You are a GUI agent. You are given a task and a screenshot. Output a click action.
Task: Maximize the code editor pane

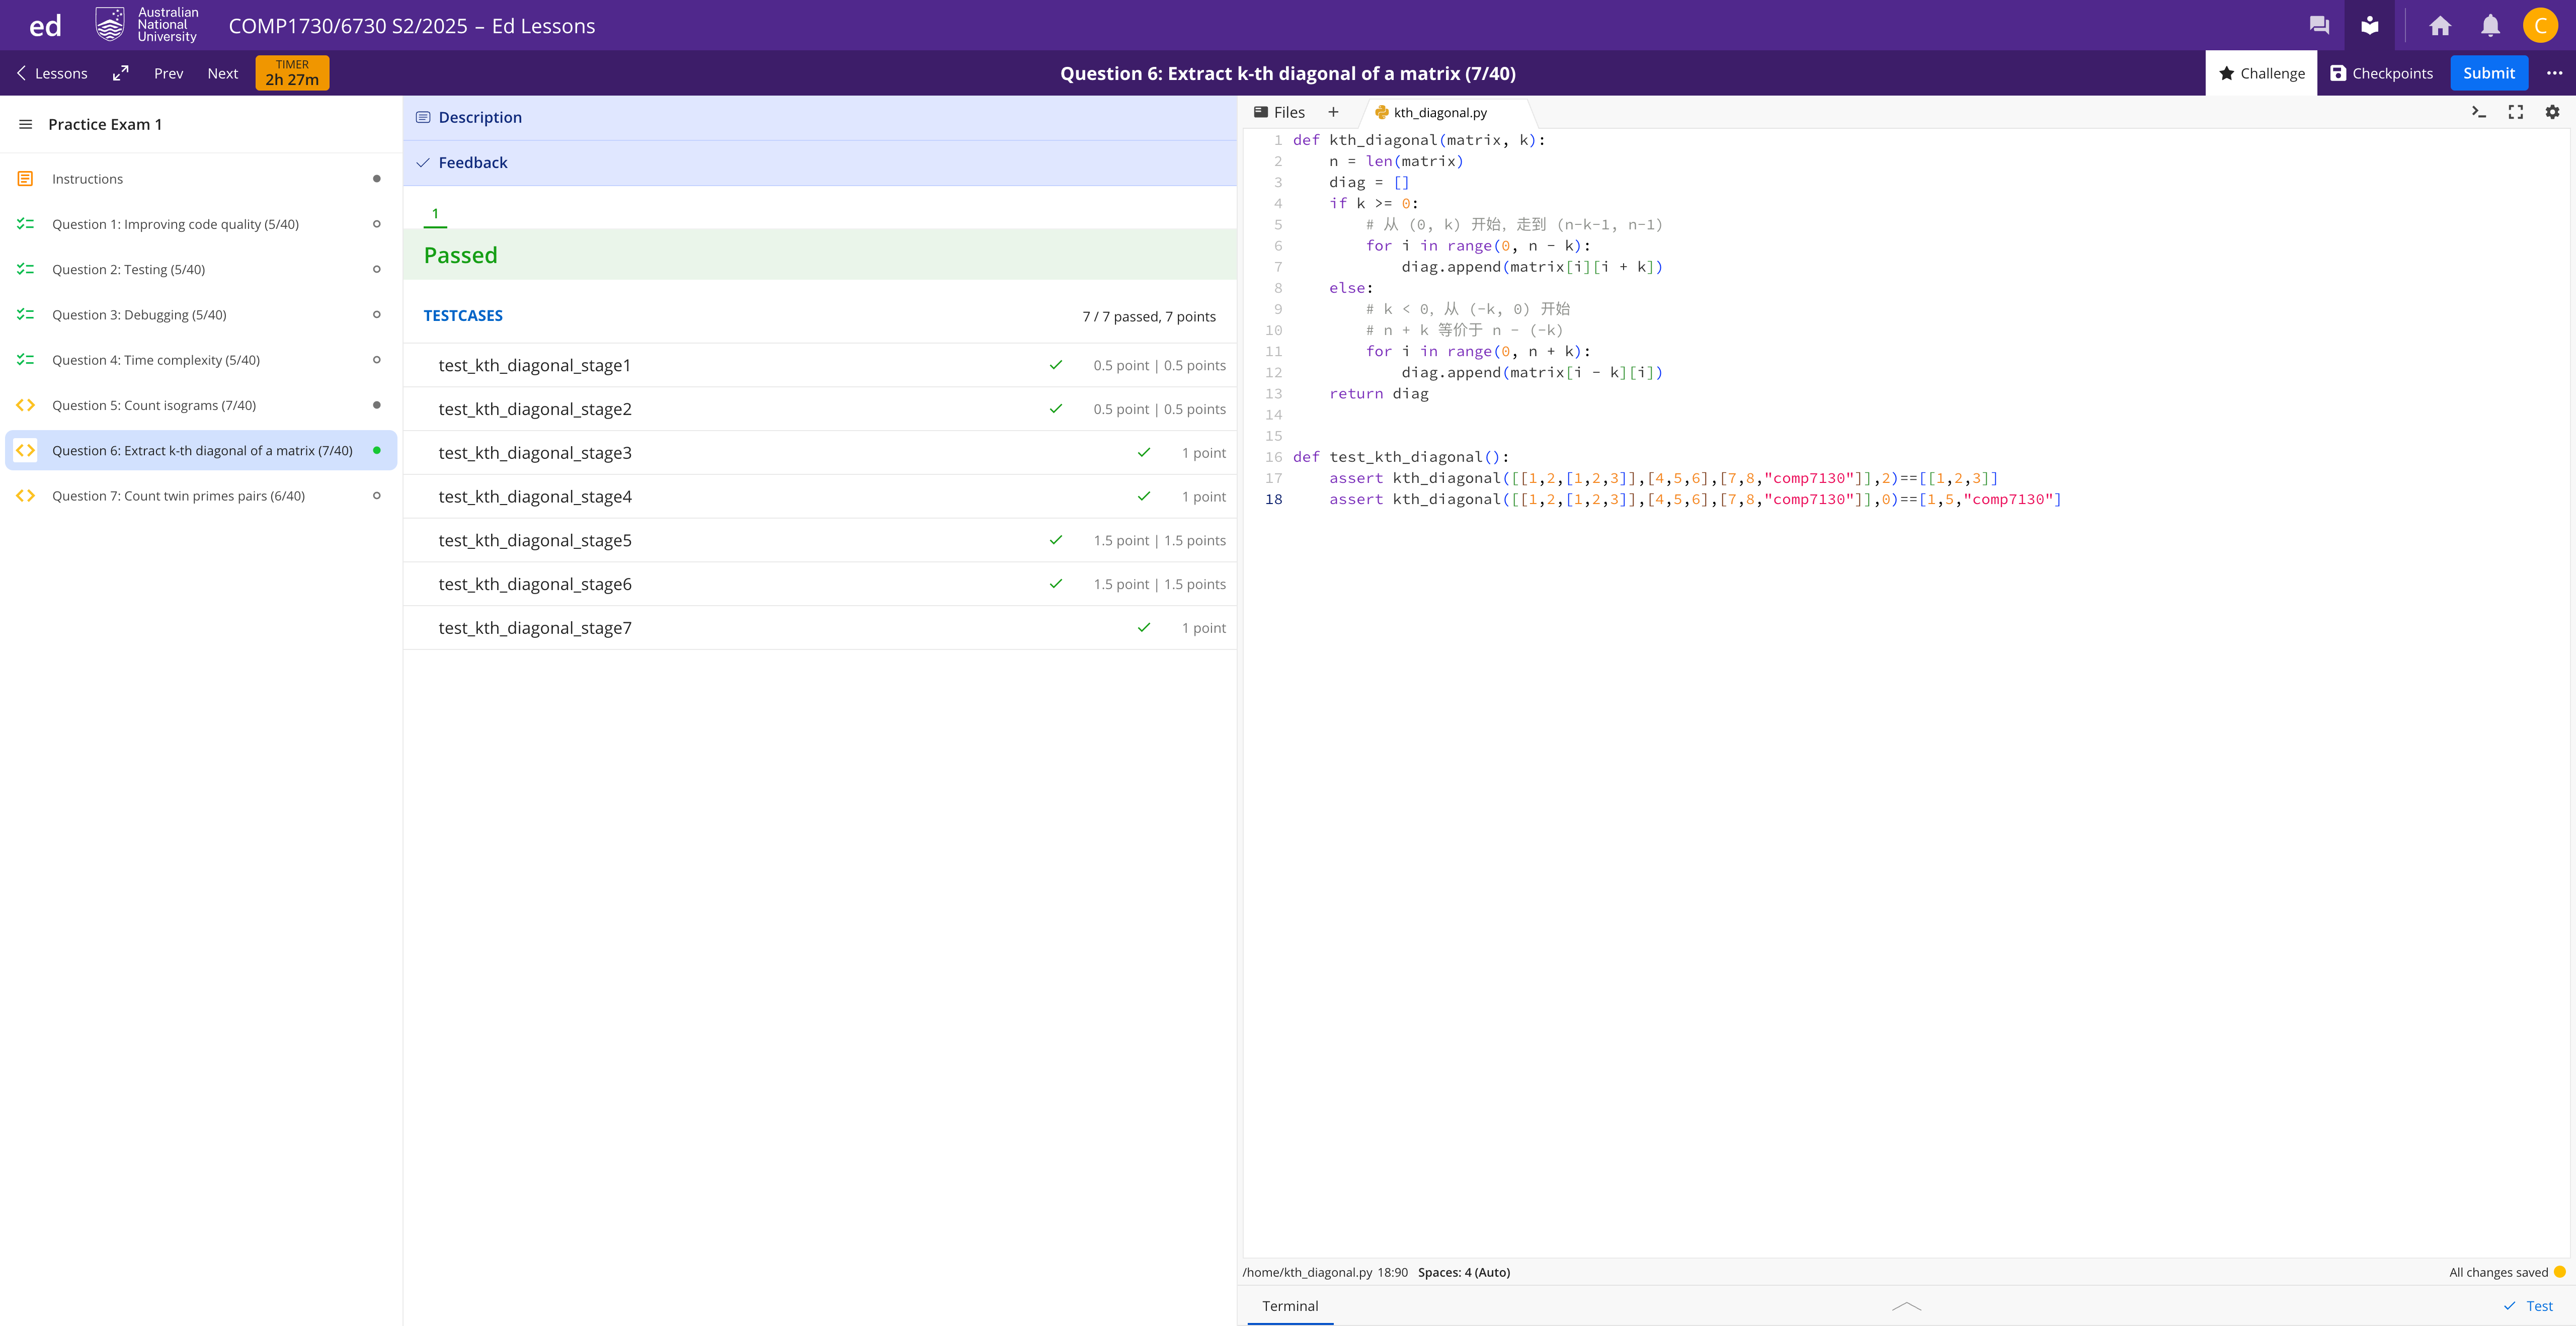(x=2516, y=112)
